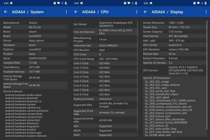Select the SoC Model row
This screenshot has width=210, height=140.
tap(105, 25)
